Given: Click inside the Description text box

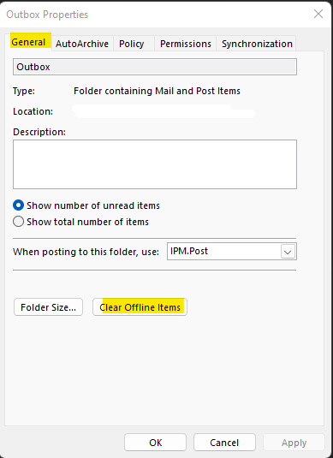Looking at the screenshot, I should point(155,164).
